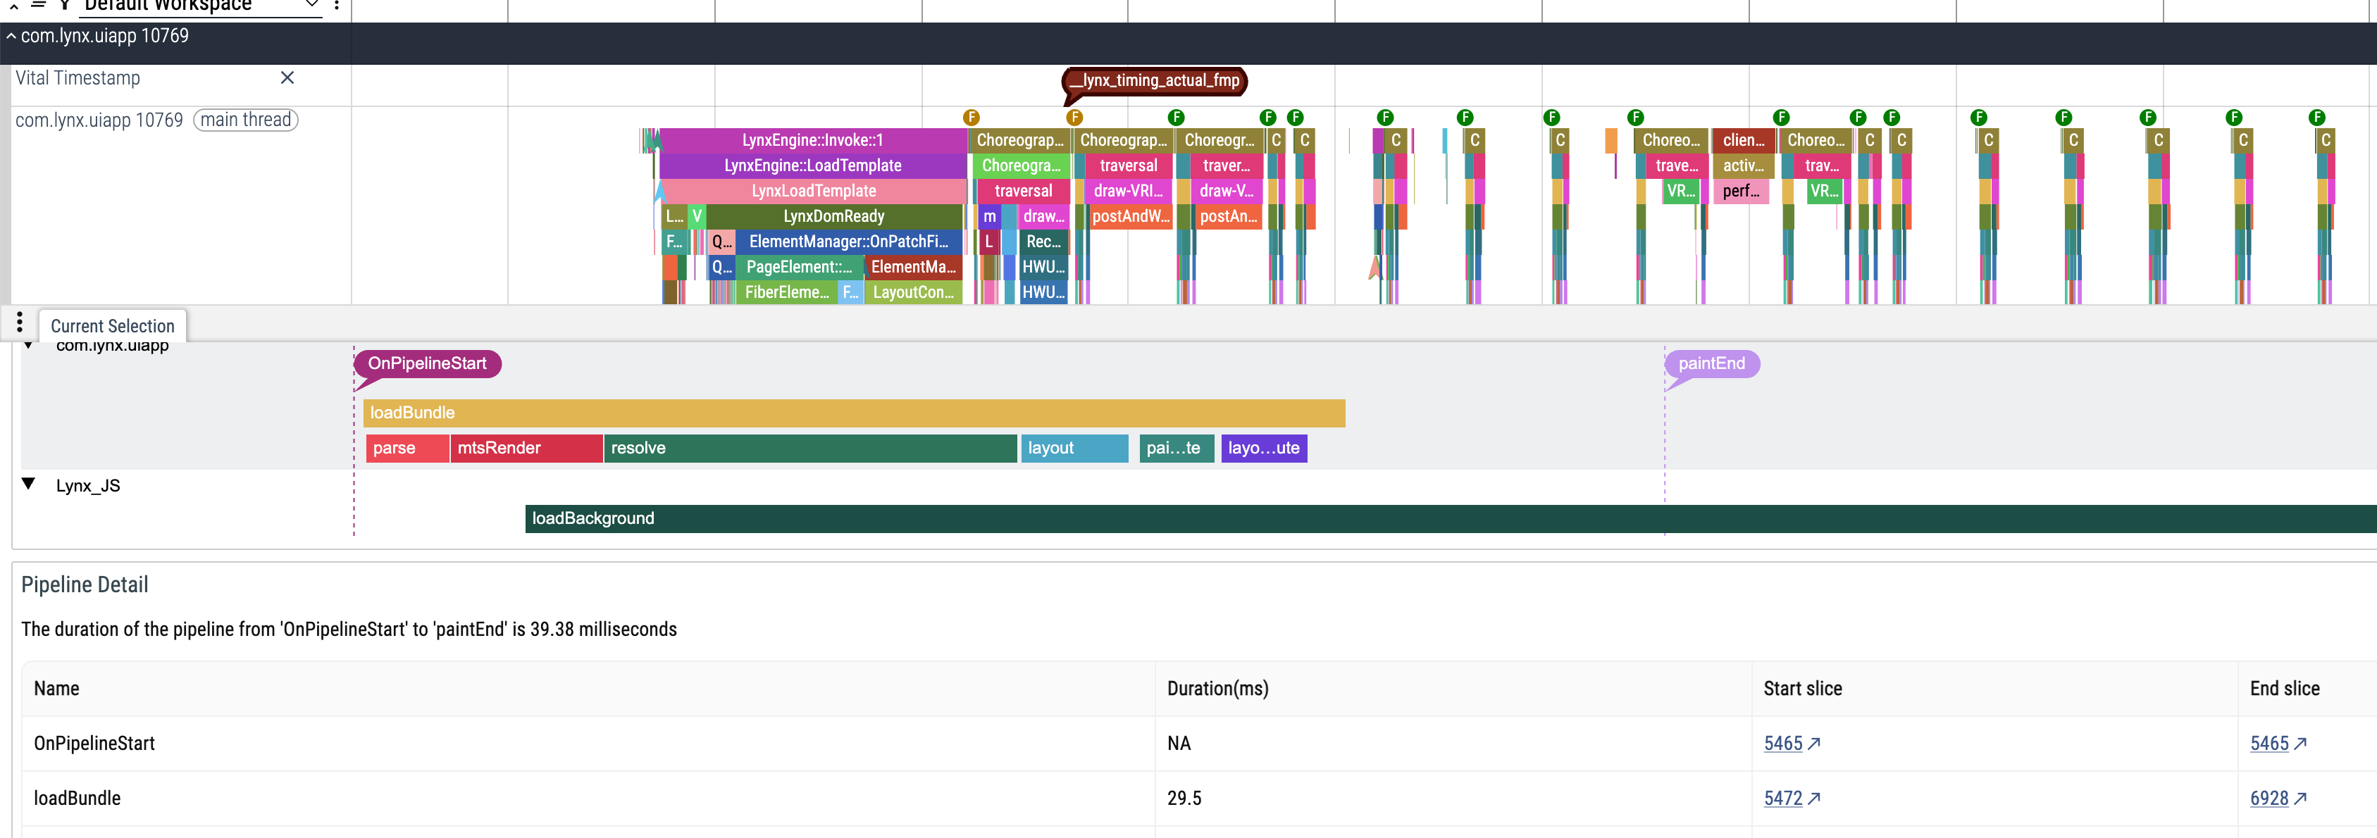
Task: Select the __lynx_timing_actual_fmp marker
Action: (1155, 81)
